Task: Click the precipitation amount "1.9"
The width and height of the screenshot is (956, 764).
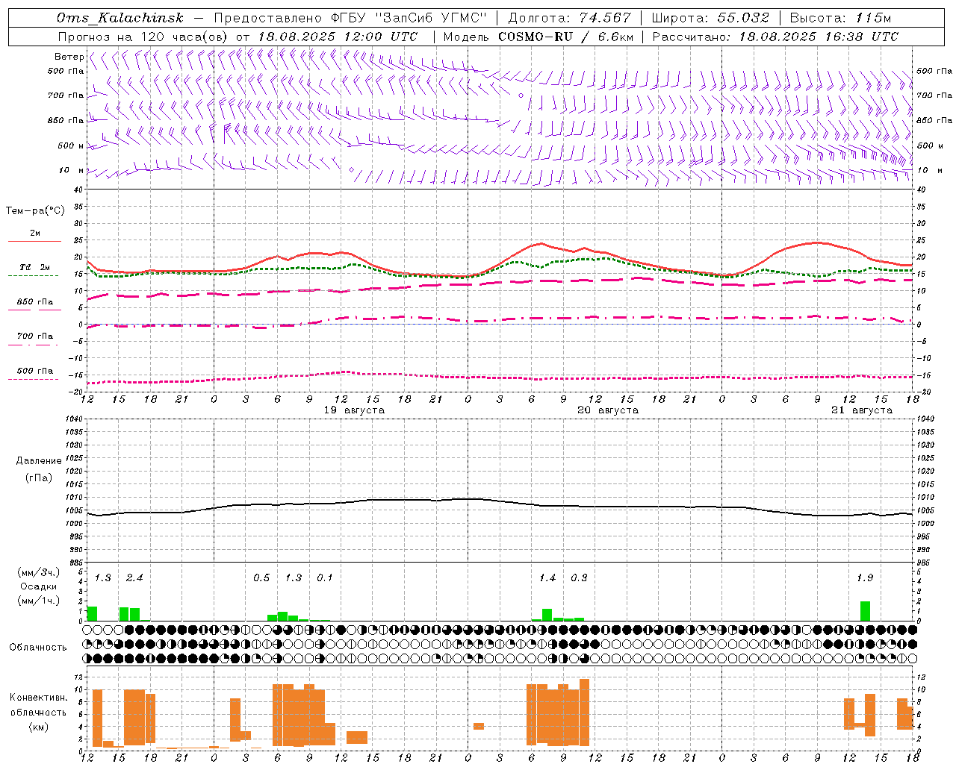Action: tap(865, 578)
